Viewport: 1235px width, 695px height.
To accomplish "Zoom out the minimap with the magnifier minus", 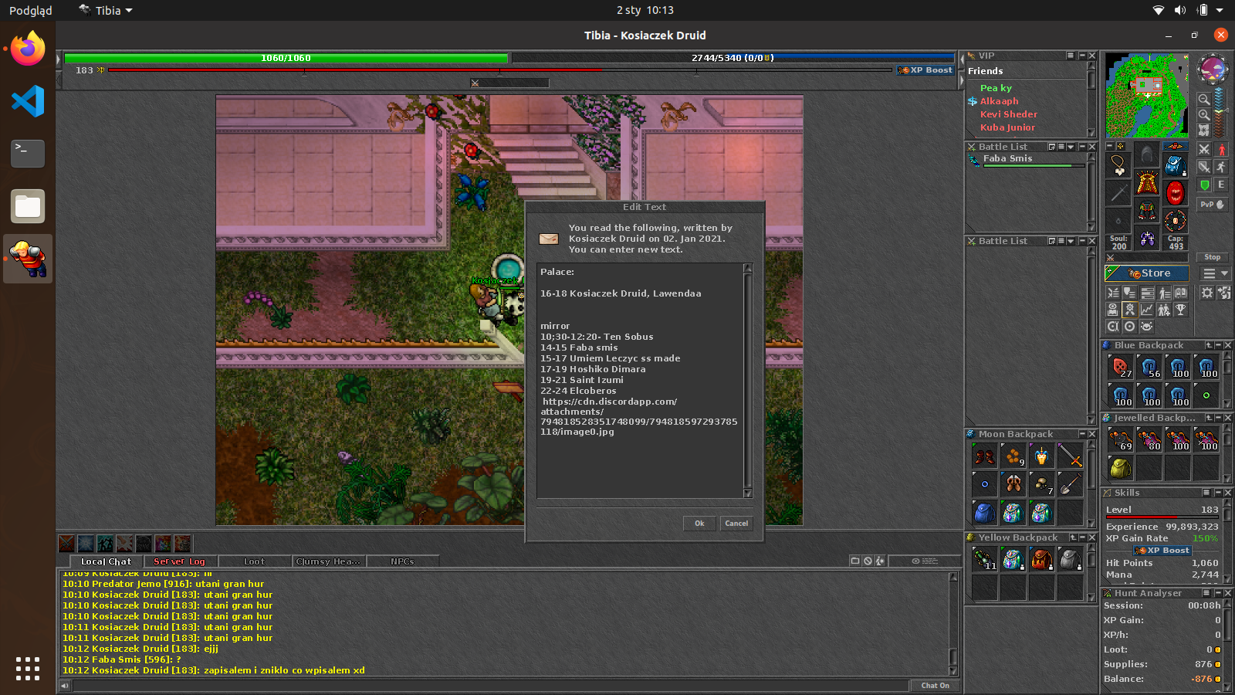I will tap(1204, 99).
